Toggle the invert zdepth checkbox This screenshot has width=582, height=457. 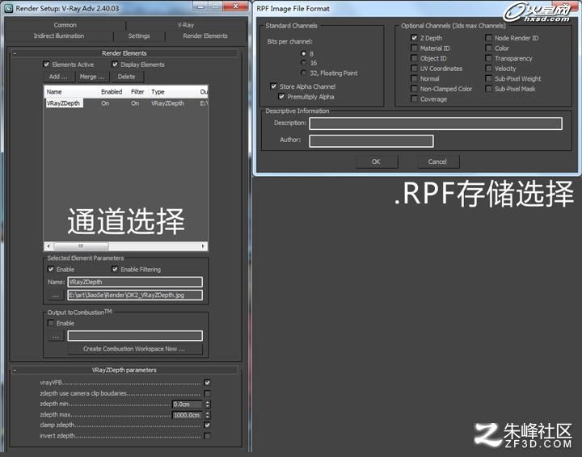(x=208, y=436)
